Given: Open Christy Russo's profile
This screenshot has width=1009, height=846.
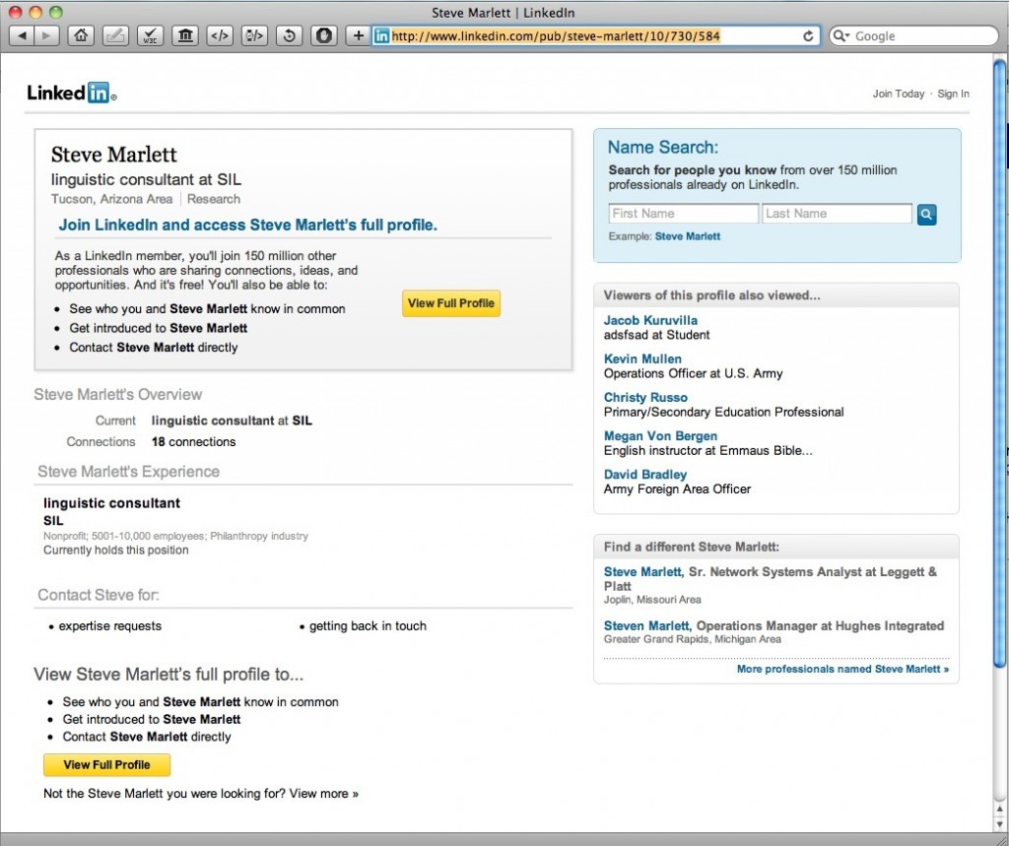Looking at the screenshot, I should click(645, 398).
